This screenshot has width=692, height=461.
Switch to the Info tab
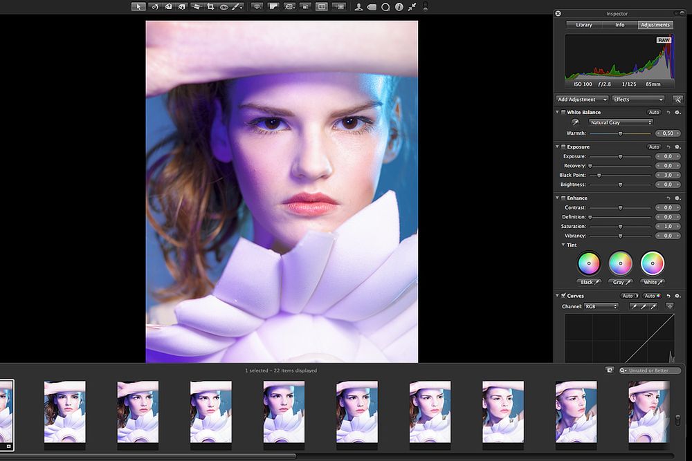(x=619, y=25)
